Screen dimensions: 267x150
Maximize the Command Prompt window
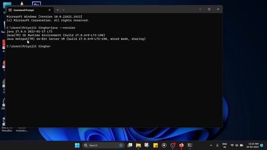pyautogui.click(x=209, y=9)
